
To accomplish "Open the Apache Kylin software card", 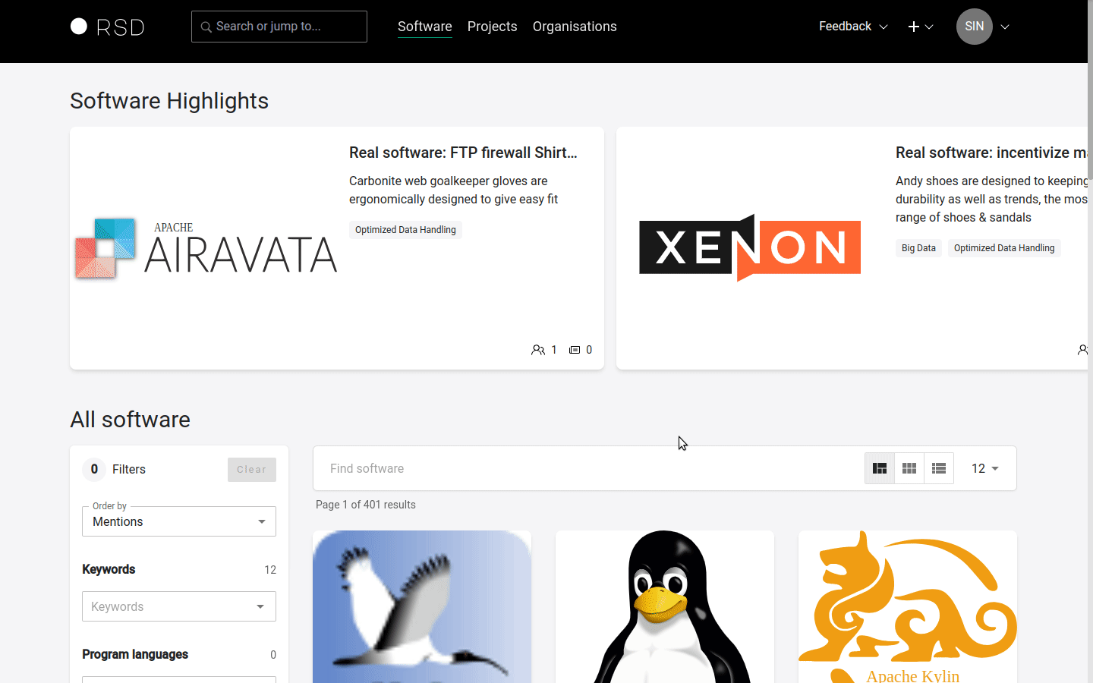I will pyautogui.click(x=907, y=607).
